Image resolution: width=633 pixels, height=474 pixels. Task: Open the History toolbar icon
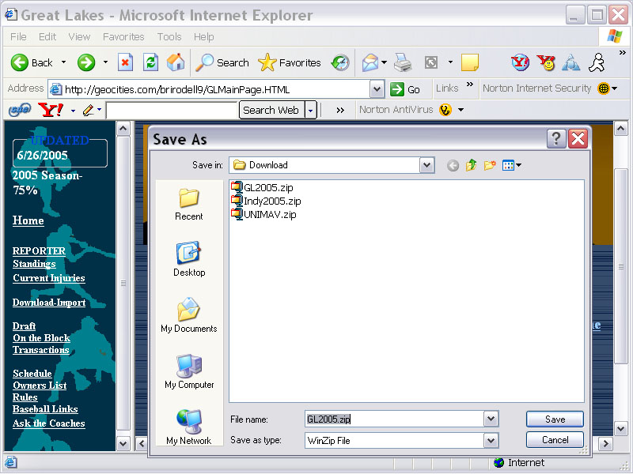pyautogui.click(x=340, y=62)
